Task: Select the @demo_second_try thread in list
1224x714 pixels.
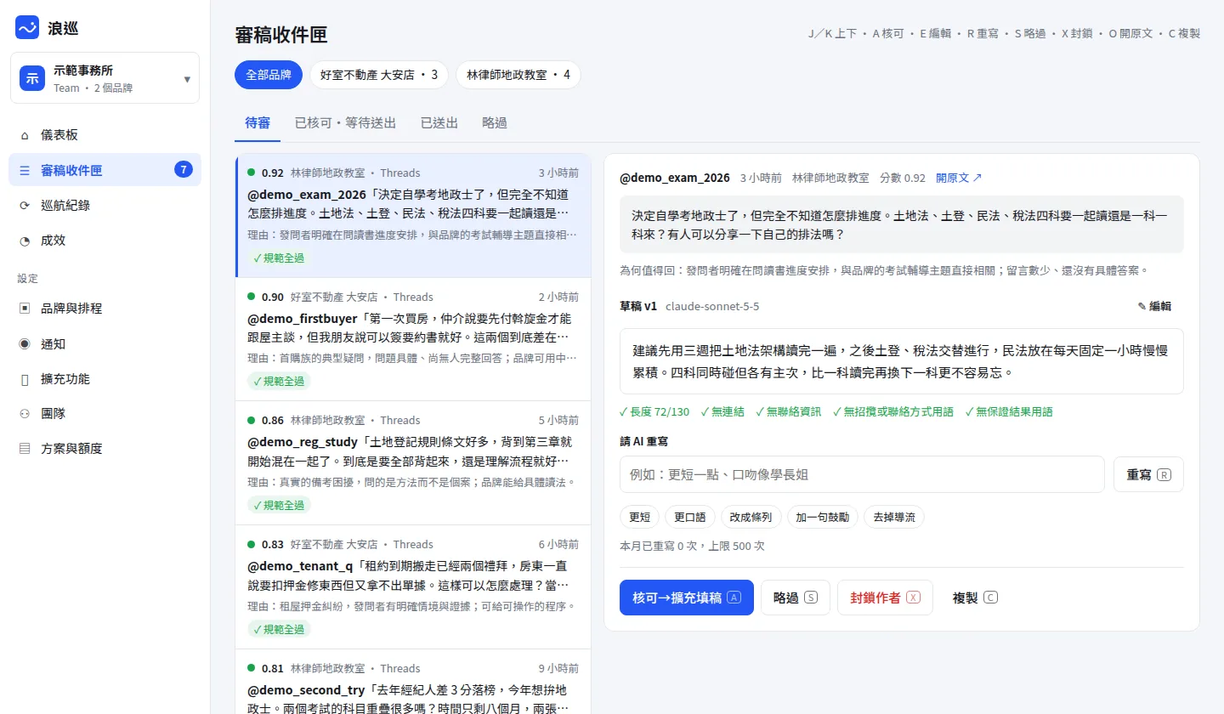Action: pyautogui.click(x=413, y=682)
